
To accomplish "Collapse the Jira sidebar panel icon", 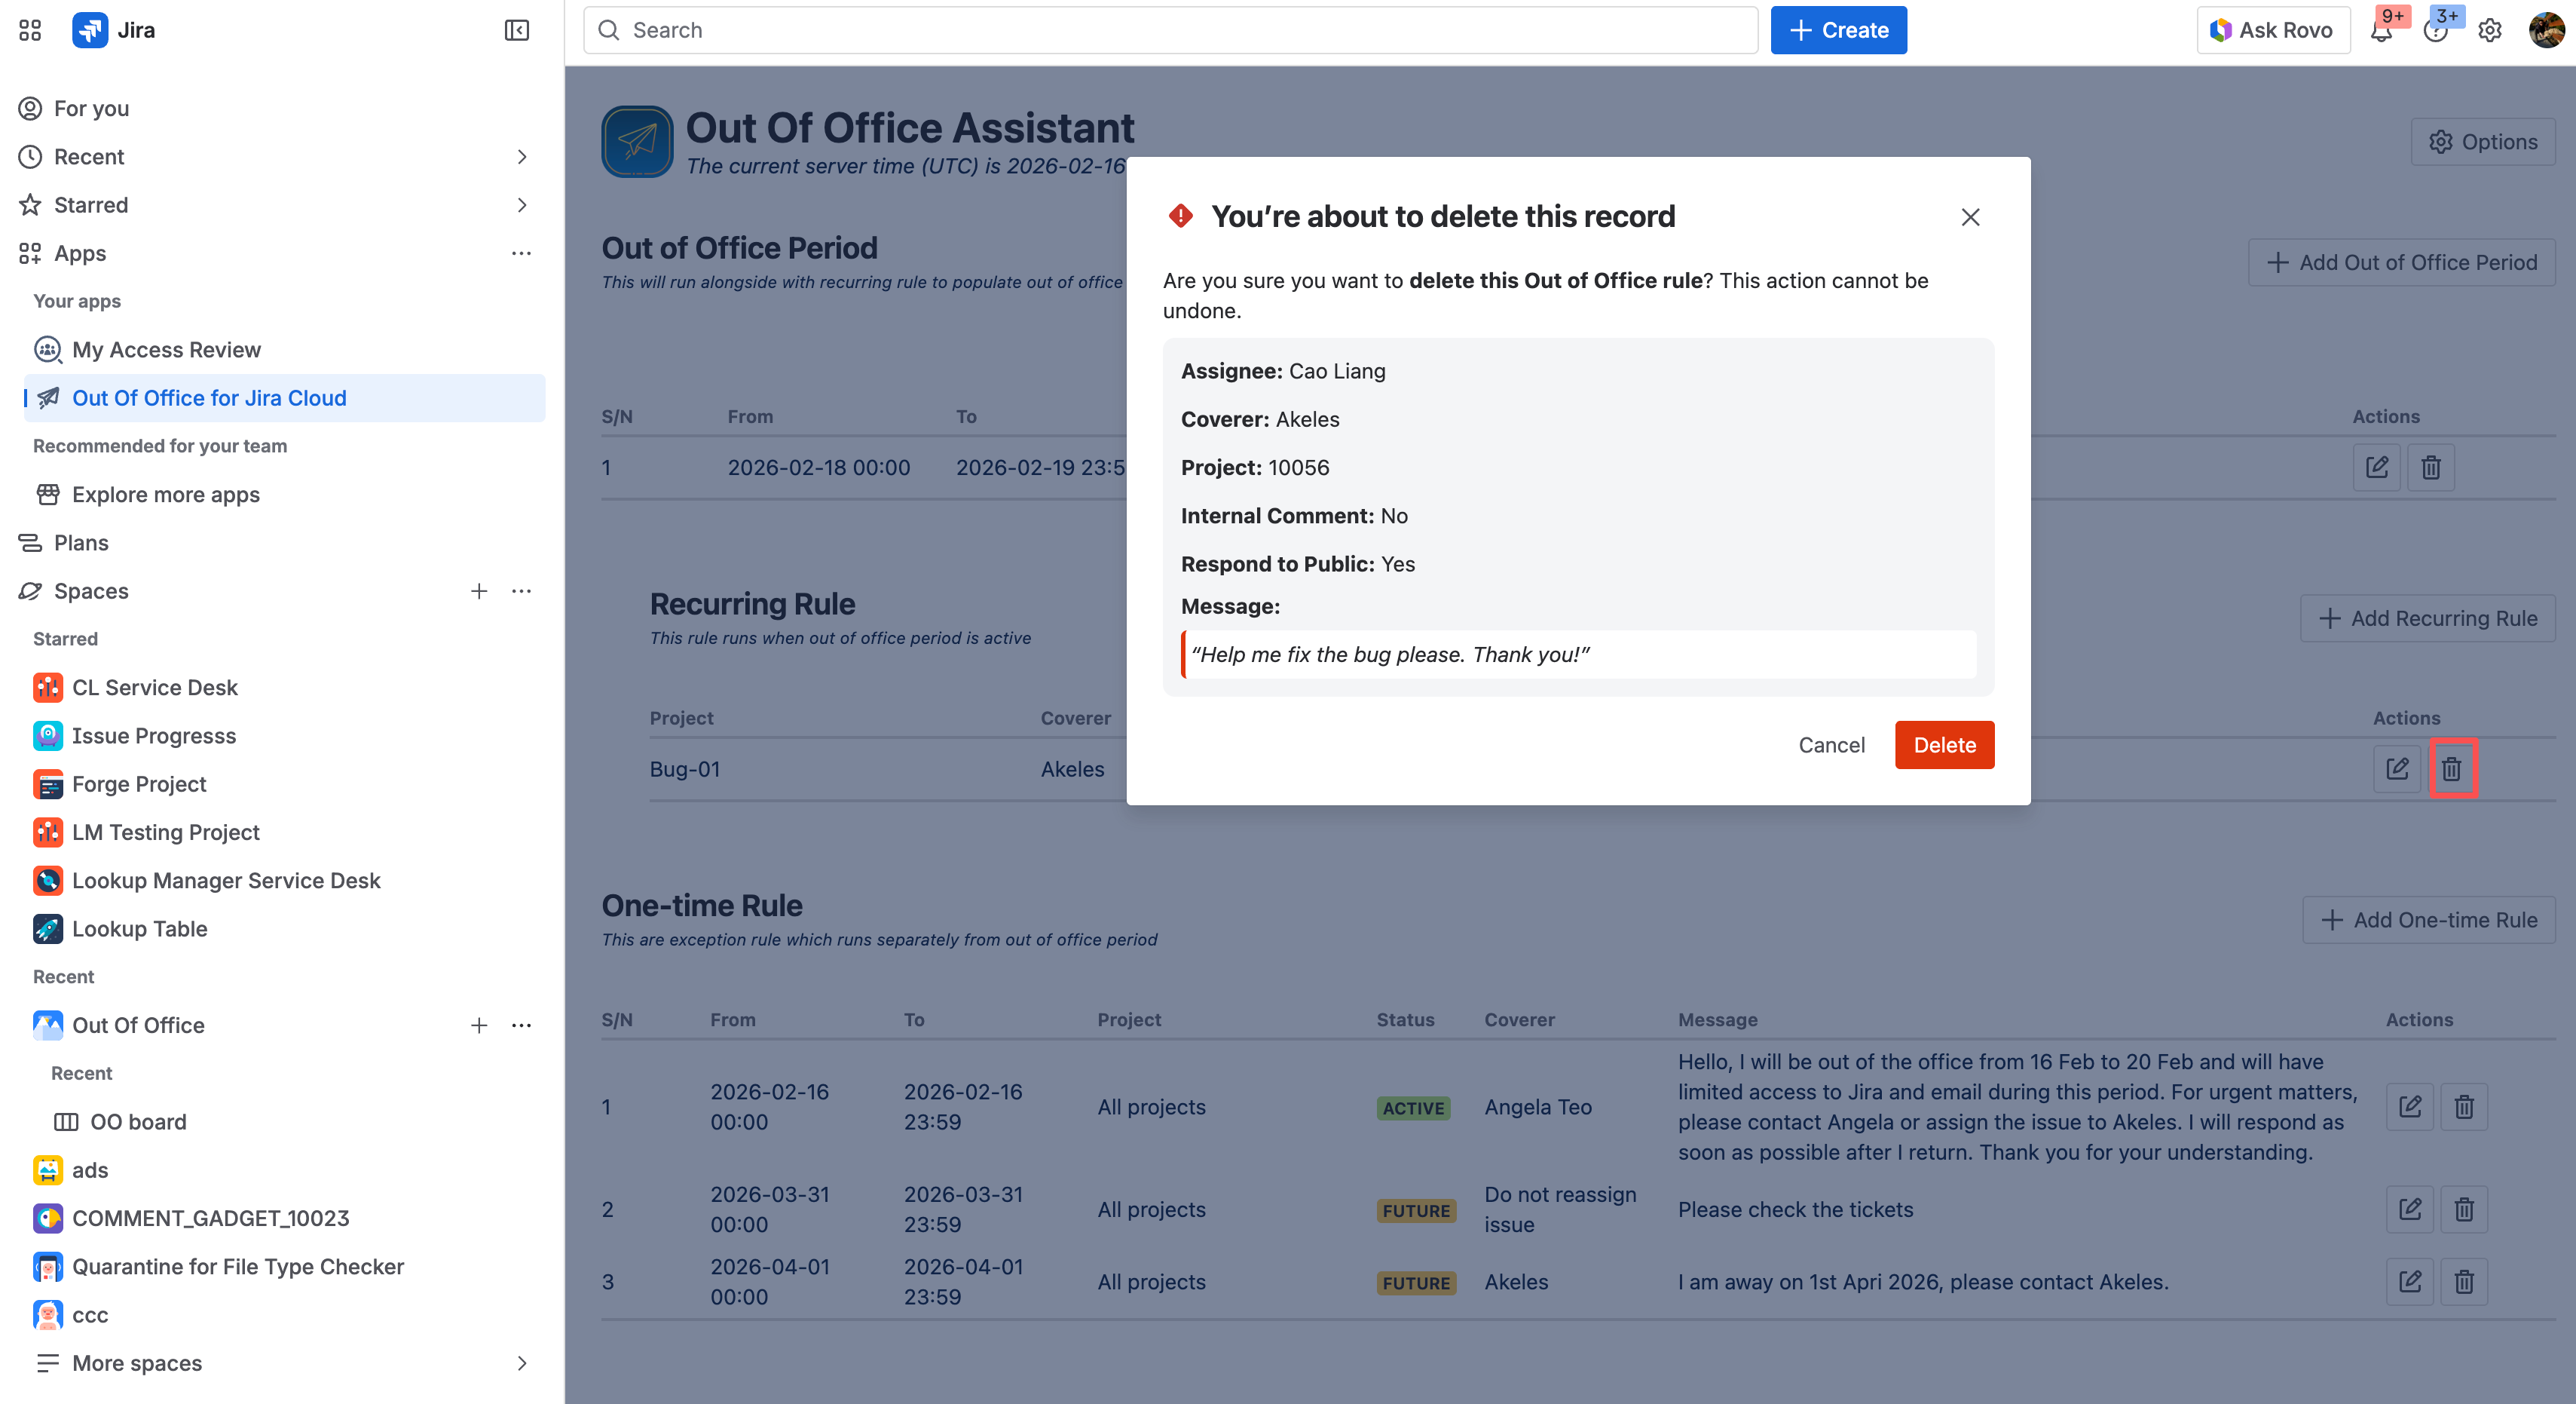I will point(516,30).
